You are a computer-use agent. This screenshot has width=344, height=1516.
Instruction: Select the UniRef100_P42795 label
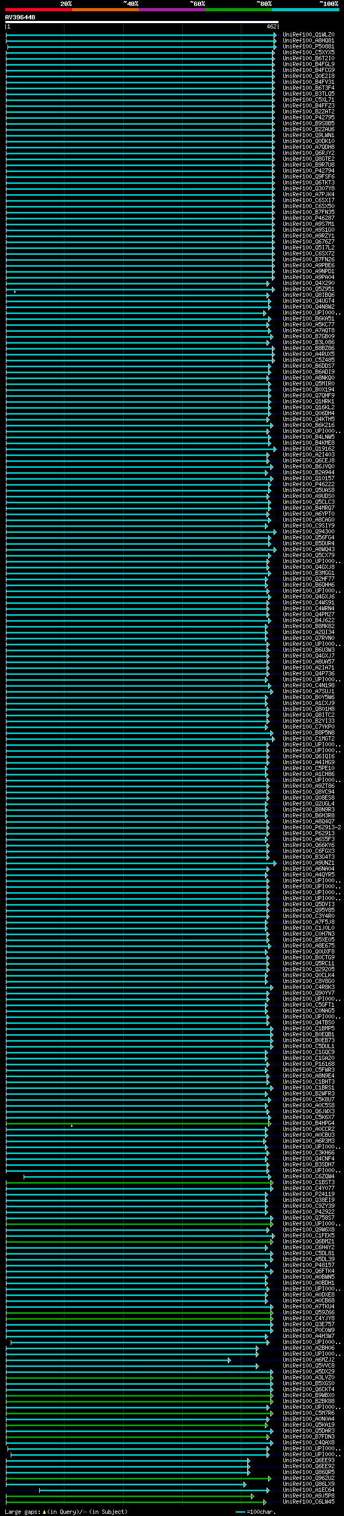(x=309, y=118)
